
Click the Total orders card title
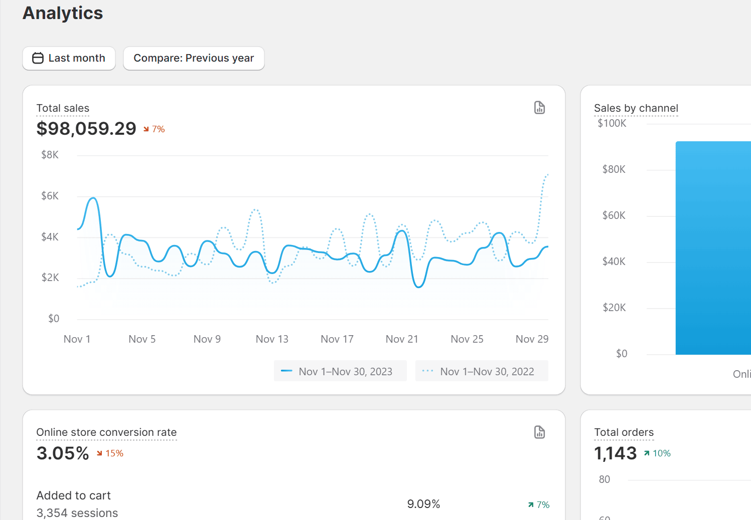click(x=624, y=432)
